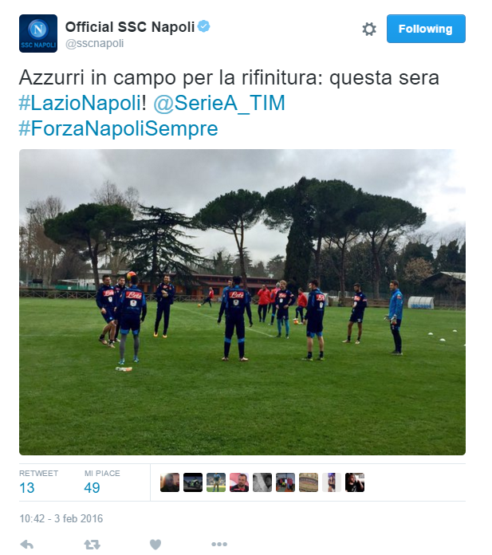
Task: Click the SSC Napoli profile avatar
Action: pos(38,33)
